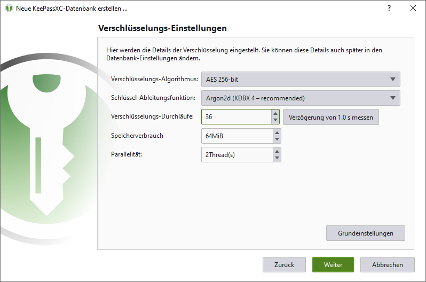Click the Verzögerung von 1.0 s messen button
426x282 pixels.
[x=330, y=117]
